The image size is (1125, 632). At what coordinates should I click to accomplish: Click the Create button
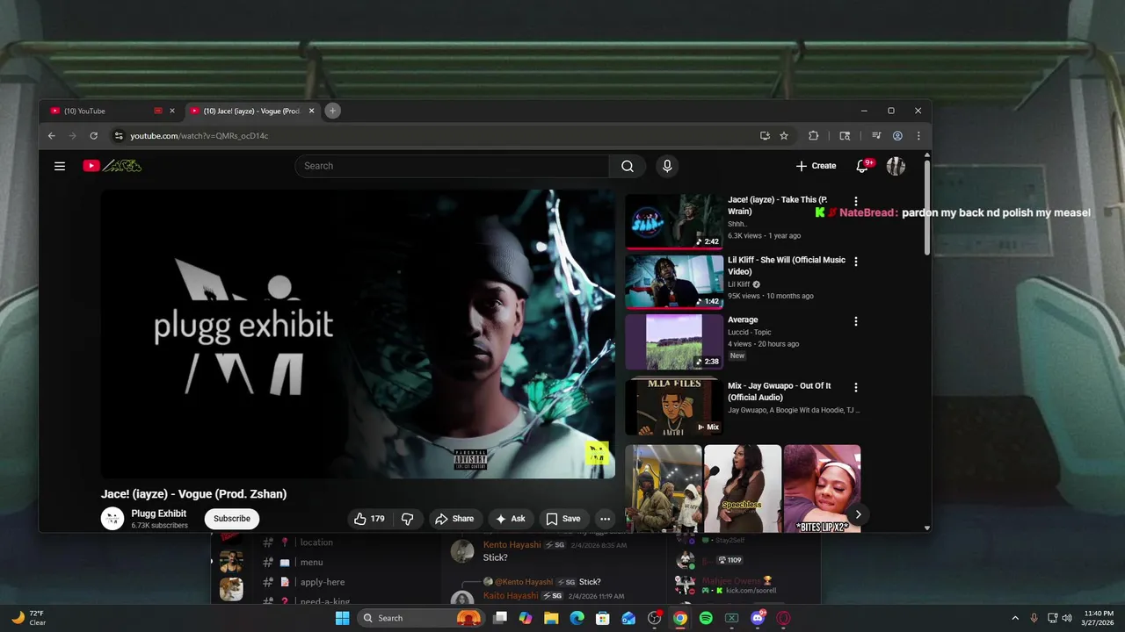(x=816, y=166)
